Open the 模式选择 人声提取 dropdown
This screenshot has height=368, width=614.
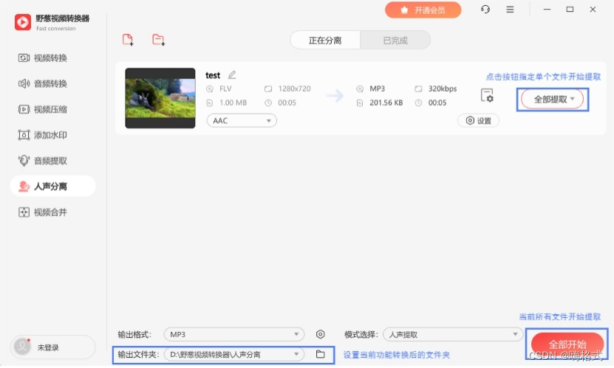pyautogui.click(x=453, y=334)
